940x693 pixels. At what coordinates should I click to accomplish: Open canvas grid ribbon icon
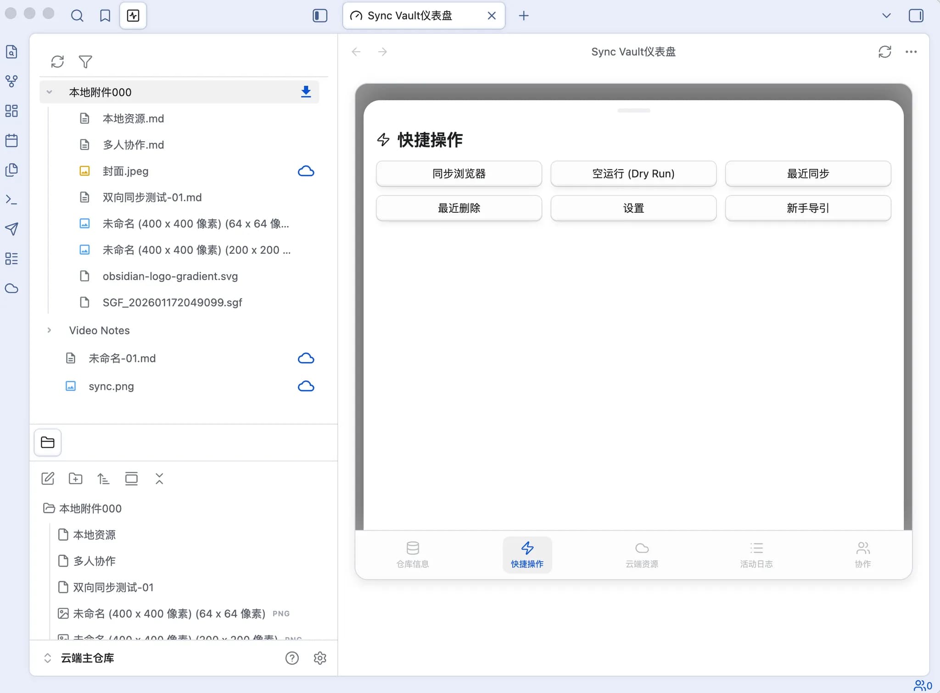pos(11,111)
